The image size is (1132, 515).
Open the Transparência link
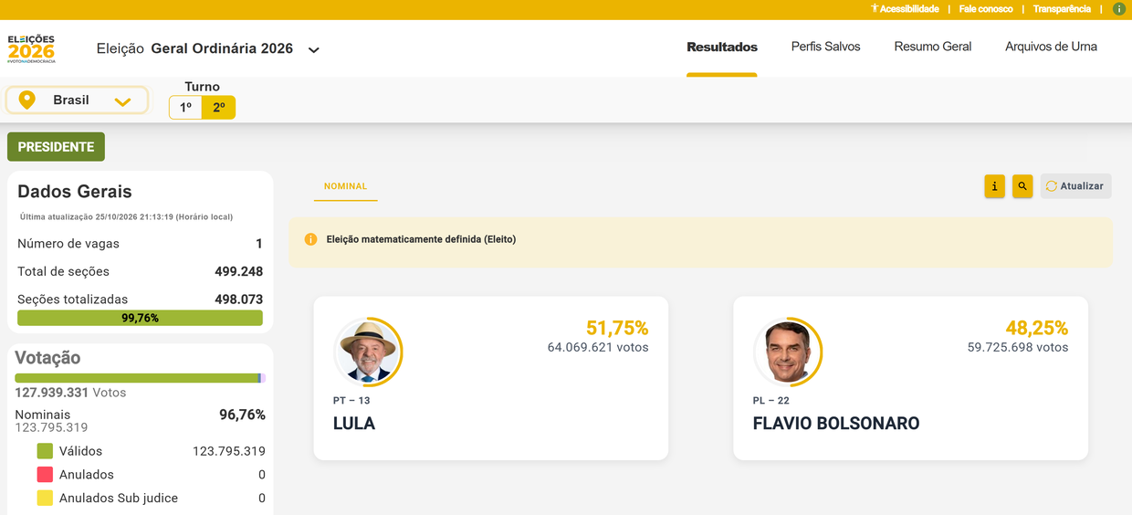(1062, 9)
